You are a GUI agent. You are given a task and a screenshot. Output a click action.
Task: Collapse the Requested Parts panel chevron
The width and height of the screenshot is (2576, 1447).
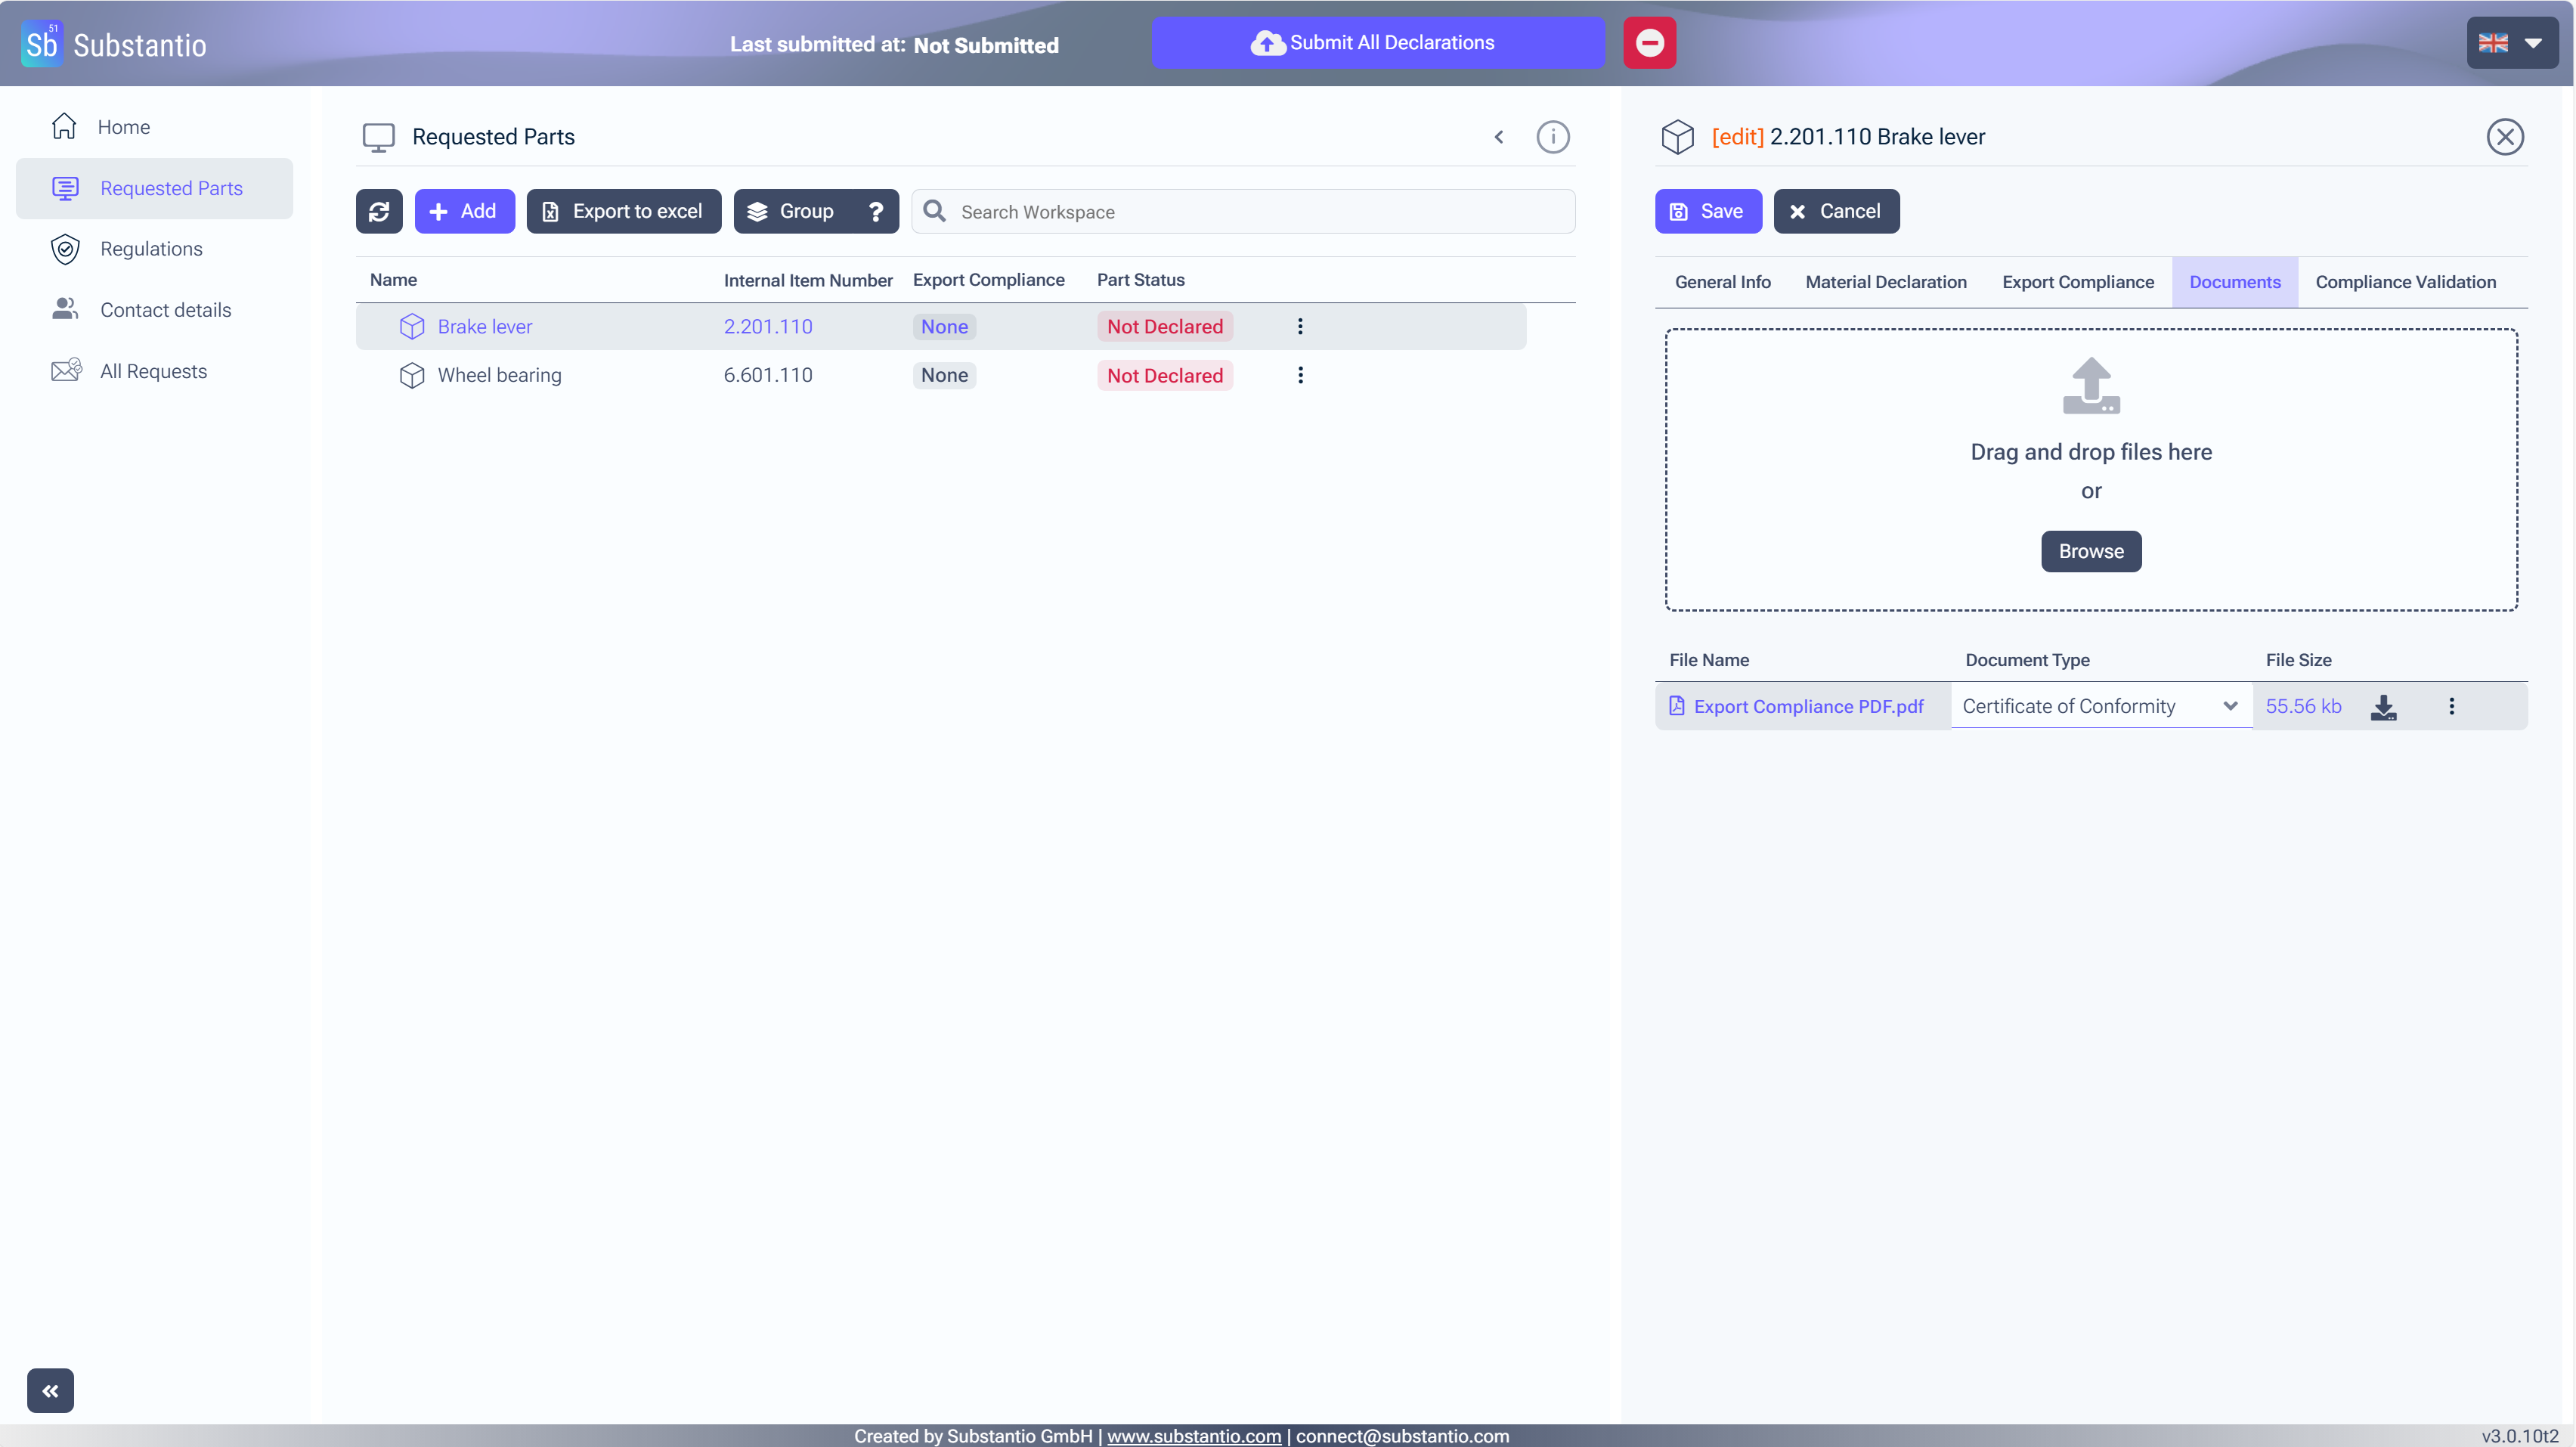pos(1498,137)
